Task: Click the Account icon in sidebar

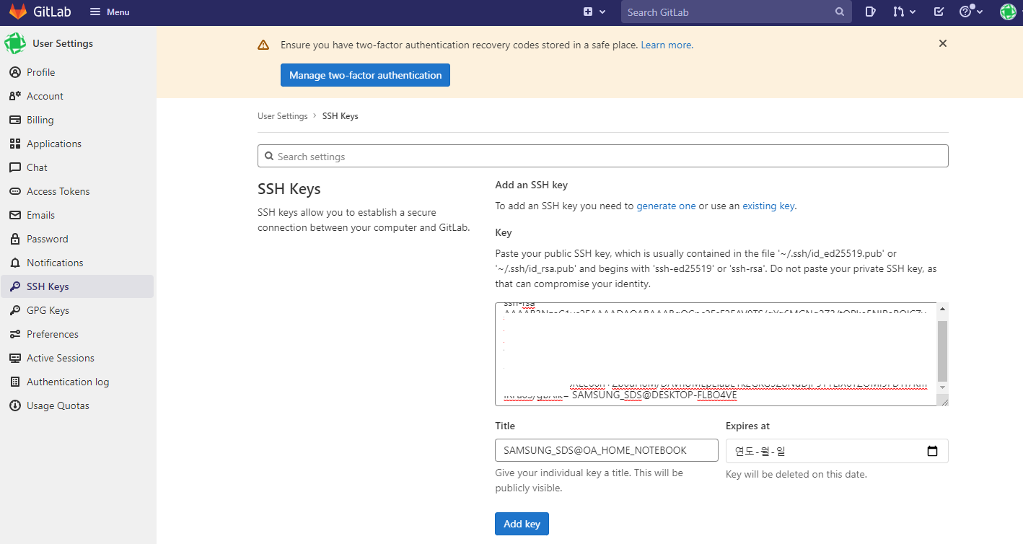Action: point(14,96)
